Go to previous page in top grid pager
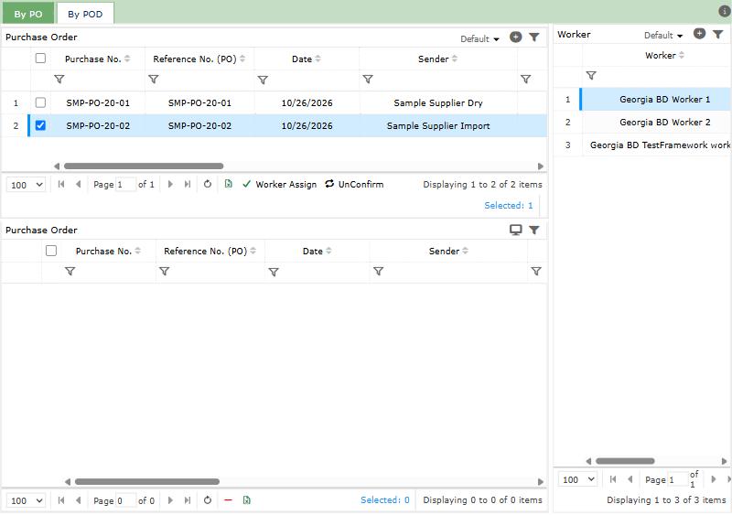The image size is (732, 515). (x=79, y=185)
